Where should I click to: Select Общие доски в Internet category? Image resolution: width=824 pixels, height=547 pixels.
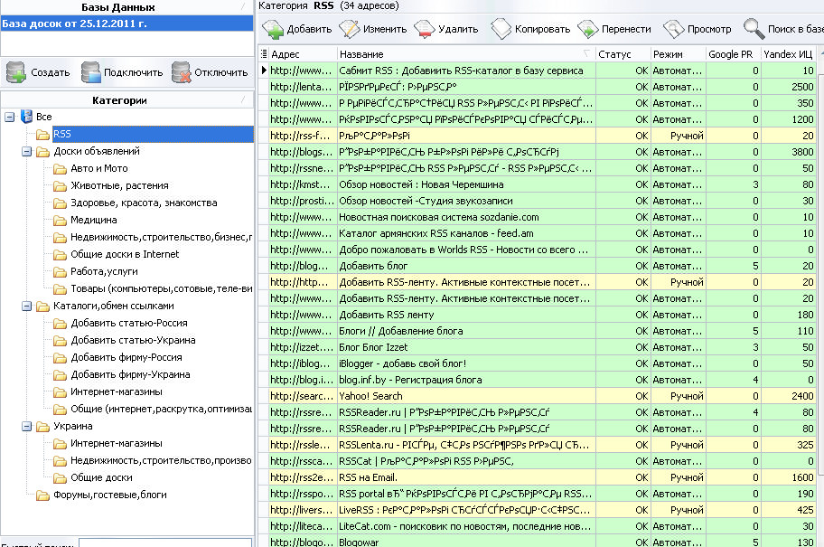[x=125, y=255]
